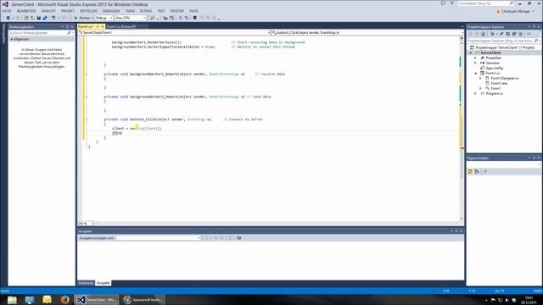The height and width of the screenshot is (305, 543).
Task: Select App.config in the Projektmappen-Explorer
Action: coord(494,68)
